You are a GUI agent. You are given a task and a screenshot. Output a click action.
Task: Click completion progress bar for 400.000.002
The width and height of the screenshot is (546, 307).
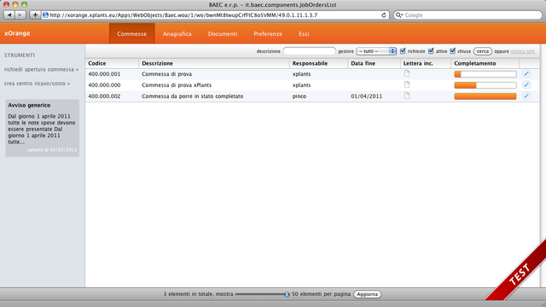pyautogui.click(x=485, y=96)
